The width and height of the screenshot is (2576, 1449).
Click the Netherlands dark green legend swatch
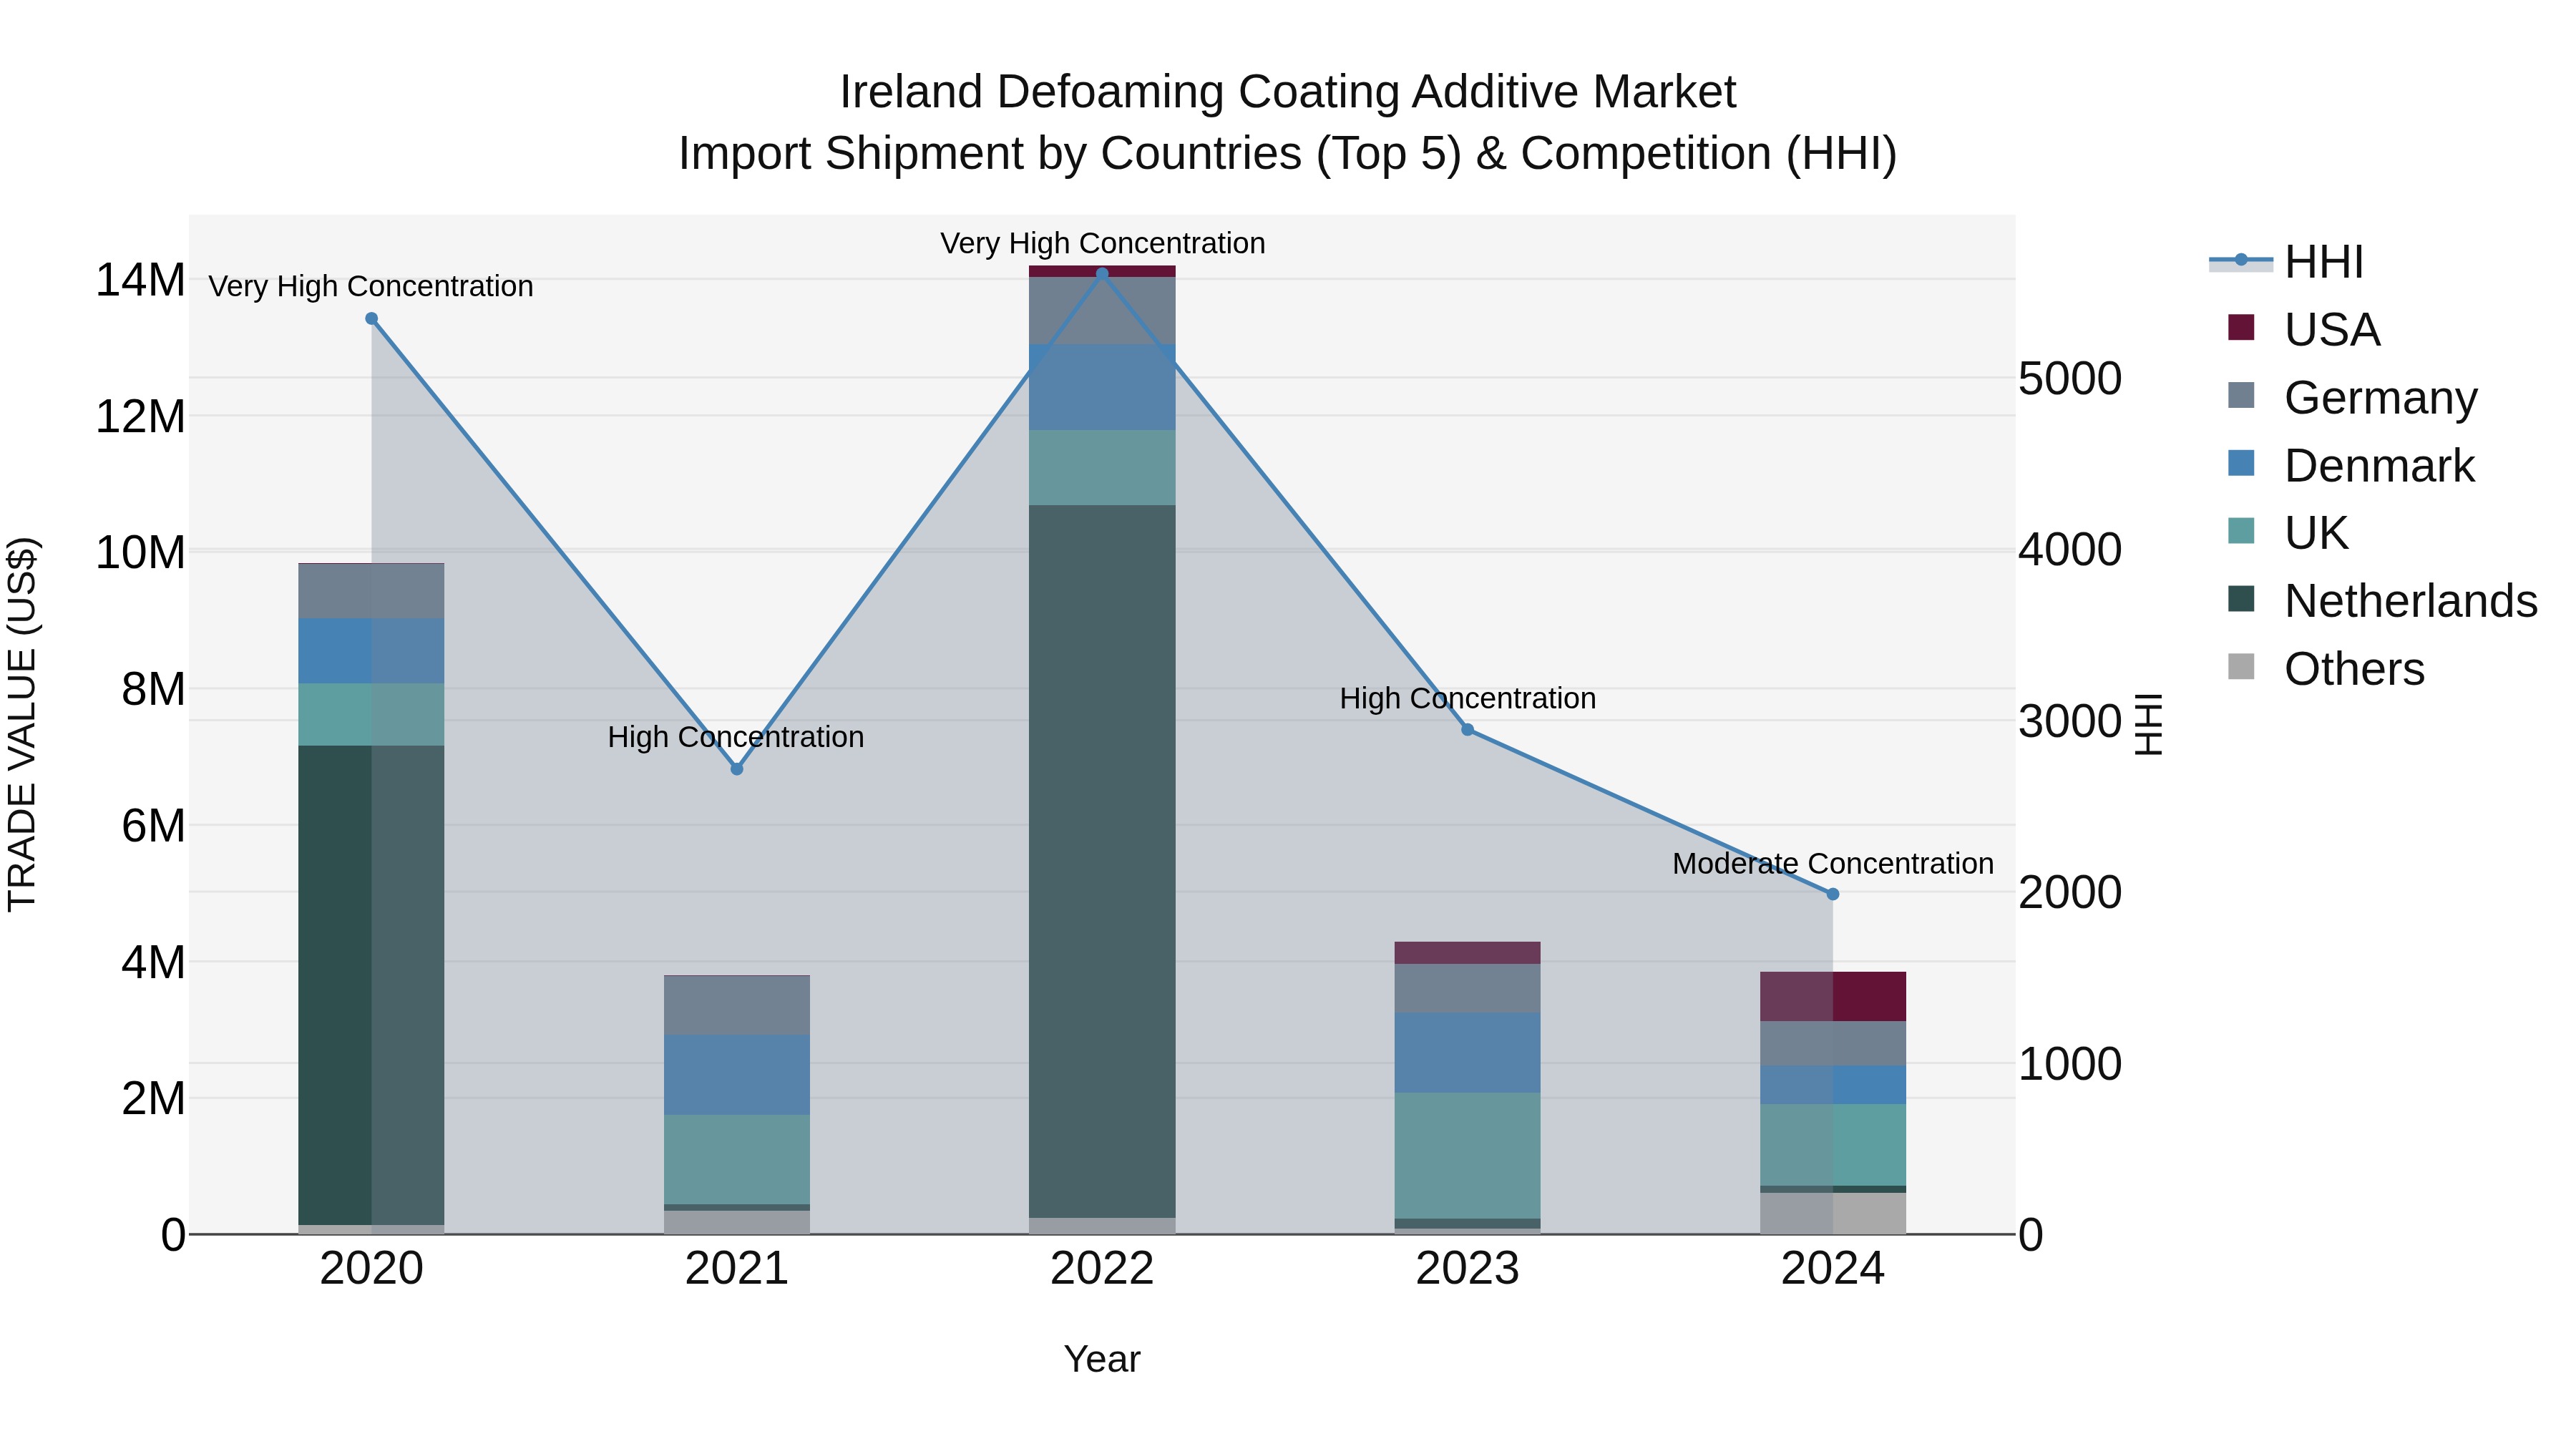pos(2241,598)
